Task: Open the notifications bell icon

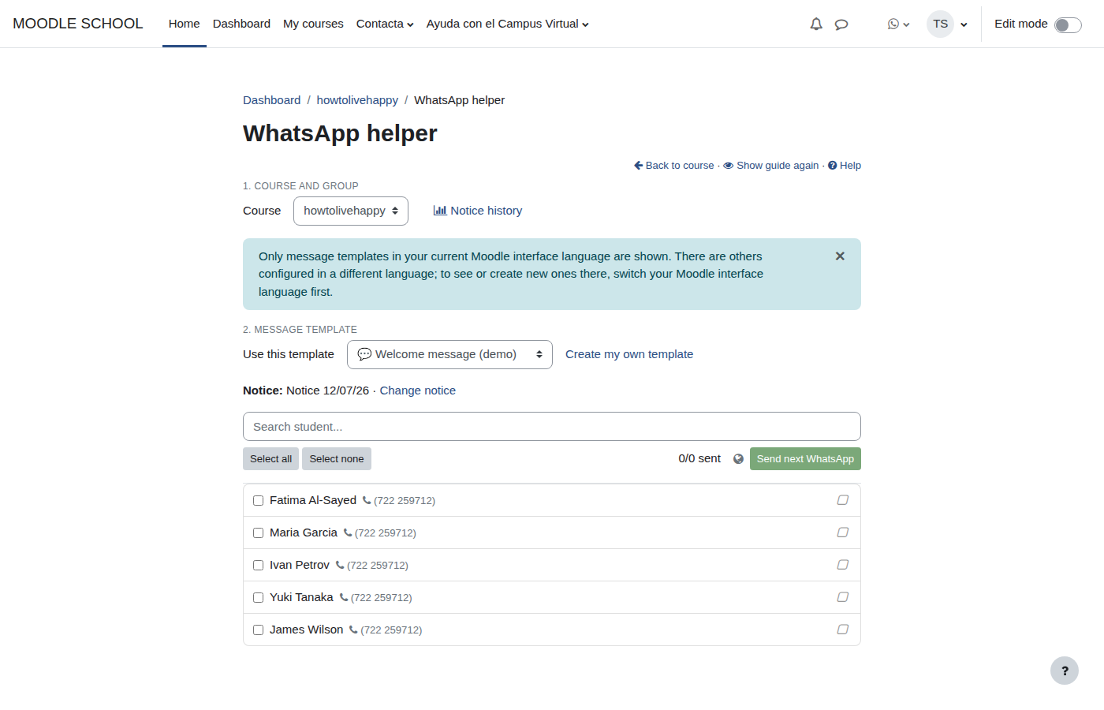Action: click(816, 24)
